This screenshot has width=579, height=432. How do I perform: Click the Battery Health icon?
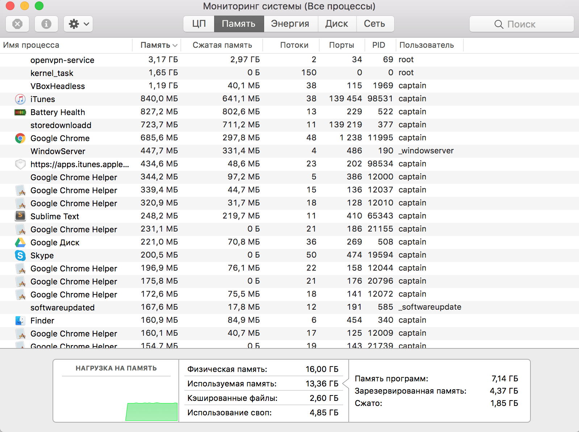pyautogui.click(x=20, y=112)
